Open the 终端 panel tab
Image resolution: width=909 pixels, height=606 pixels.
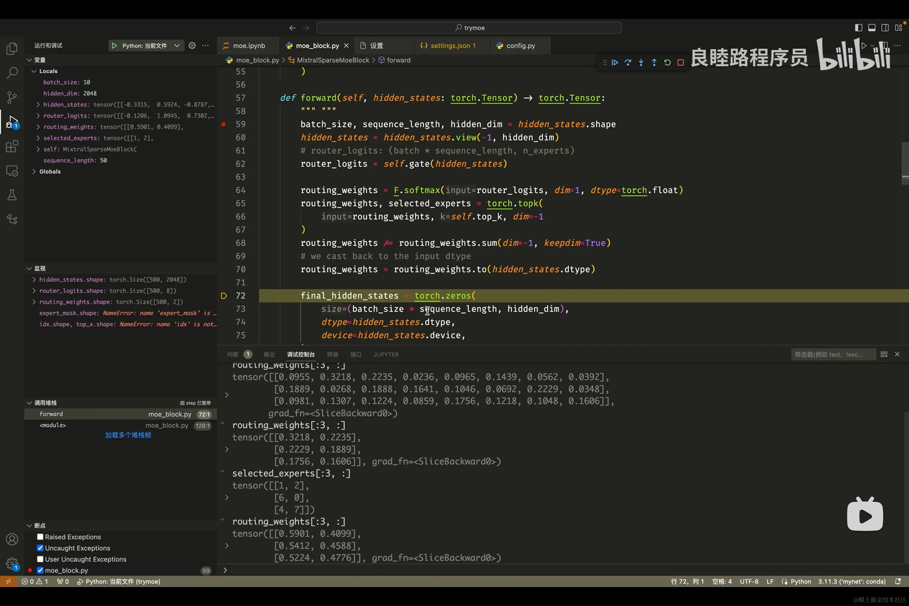[x=332, y=354]
